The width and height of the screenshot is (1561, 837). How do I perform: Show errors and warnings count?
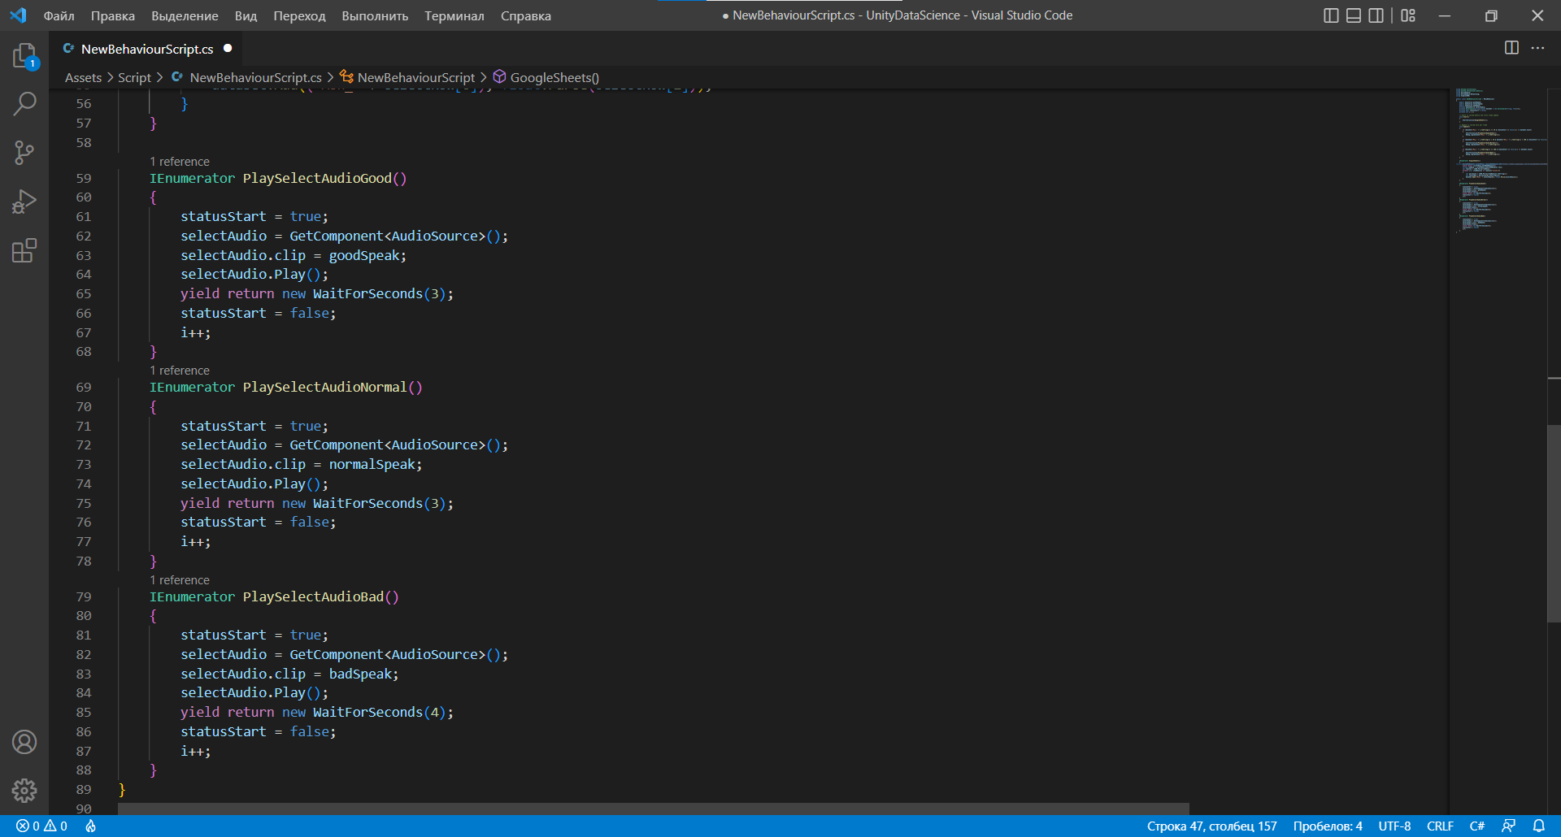coord(41,826)
